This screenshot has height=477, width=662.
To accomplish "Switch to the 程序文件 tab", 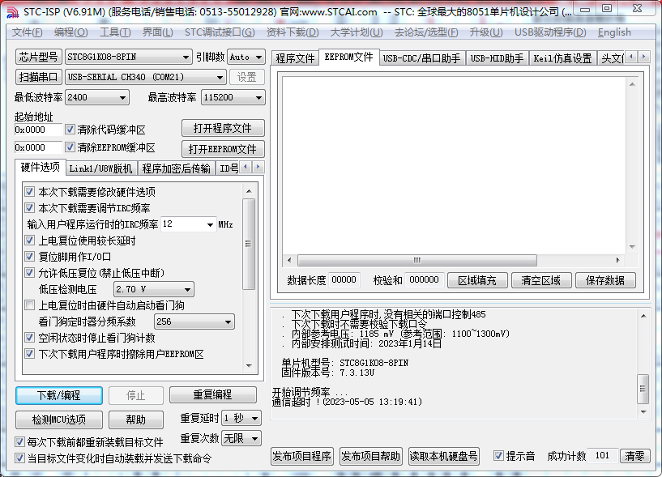I will 295,58.
